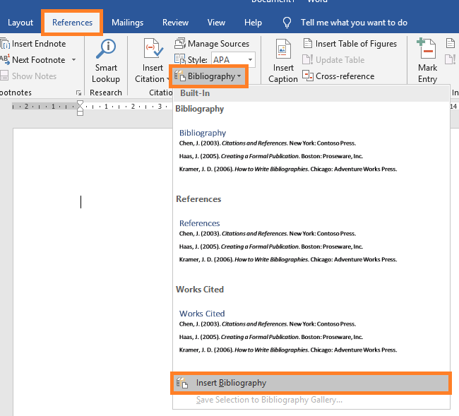Image resolution: width=459 pixels, height=416 pixels.
Task: Open the Footnotes dialog launcher
Action: [78, 93]
